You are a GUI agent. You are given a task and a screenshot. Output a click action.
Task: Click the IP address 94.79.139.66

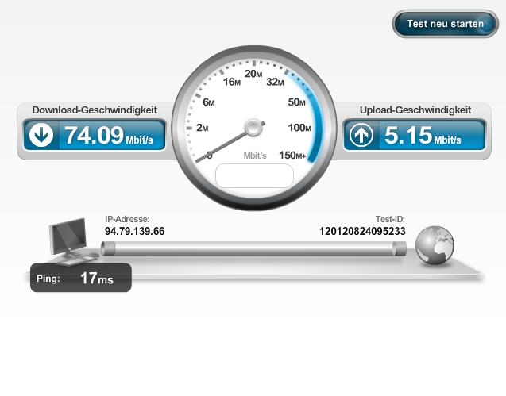(134, 231)
